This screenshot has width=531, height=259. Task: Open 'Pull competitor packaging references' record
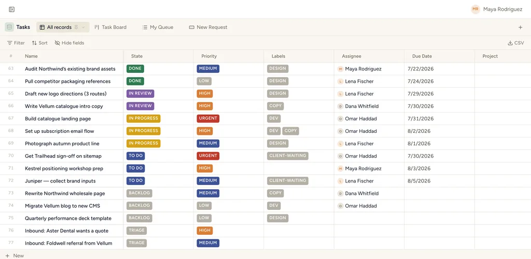click(x=68, y=81)
